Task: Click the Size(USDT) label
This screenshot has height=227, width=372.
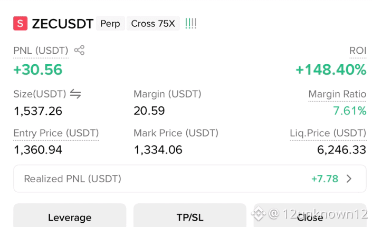Action: (40, 94)
